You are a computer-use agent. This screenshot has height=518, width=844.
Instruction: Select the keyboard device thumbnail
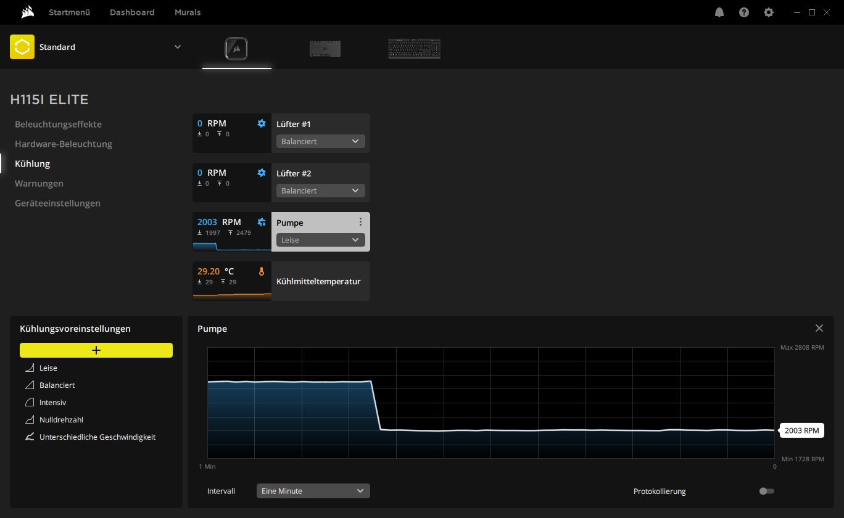pos(414,49)
